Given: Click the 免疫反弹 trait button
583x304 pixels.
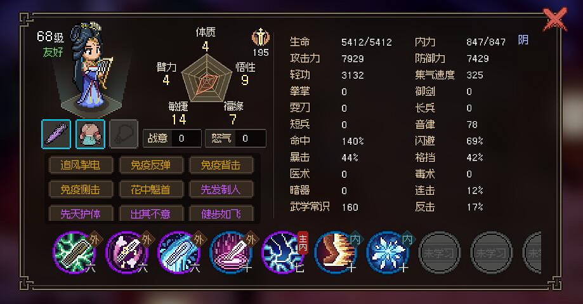Looking at the screenshot, I should pos(150,165).
